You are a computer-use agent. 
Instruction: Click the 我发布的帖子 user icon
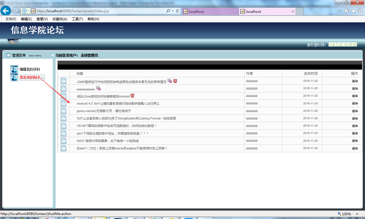tap(14, 77)
